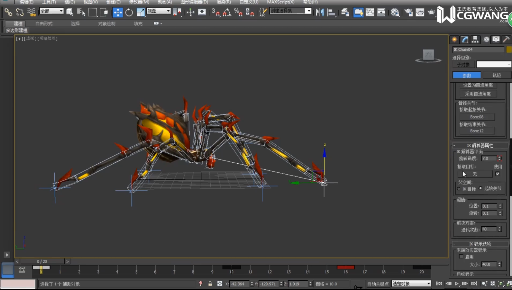Click the Mirror tool icon
Viewport: 512px width, 290px height.
tap(320, 12)
